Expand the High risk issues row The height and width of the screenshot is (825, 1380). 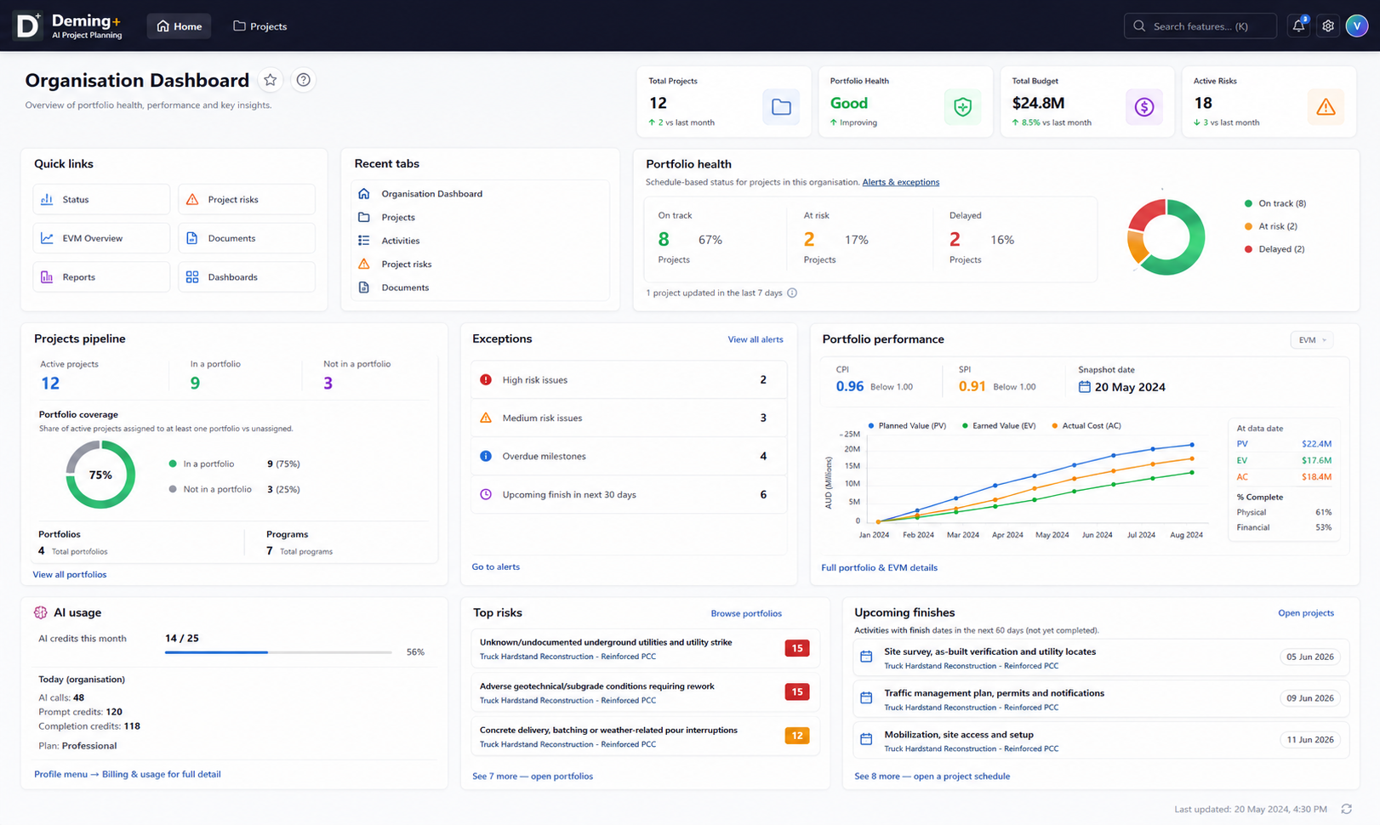(629, 380)
